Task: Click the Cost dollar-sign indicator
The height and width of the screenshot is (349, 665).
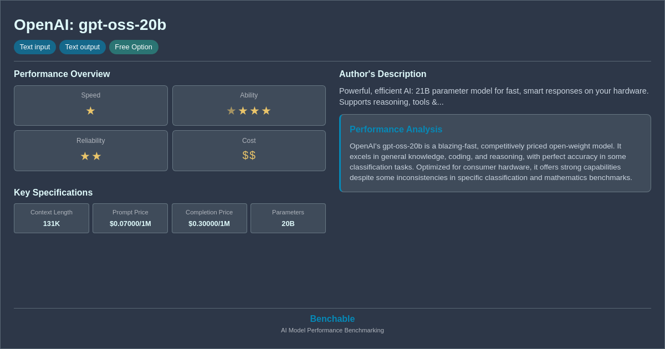Action: 249,155
